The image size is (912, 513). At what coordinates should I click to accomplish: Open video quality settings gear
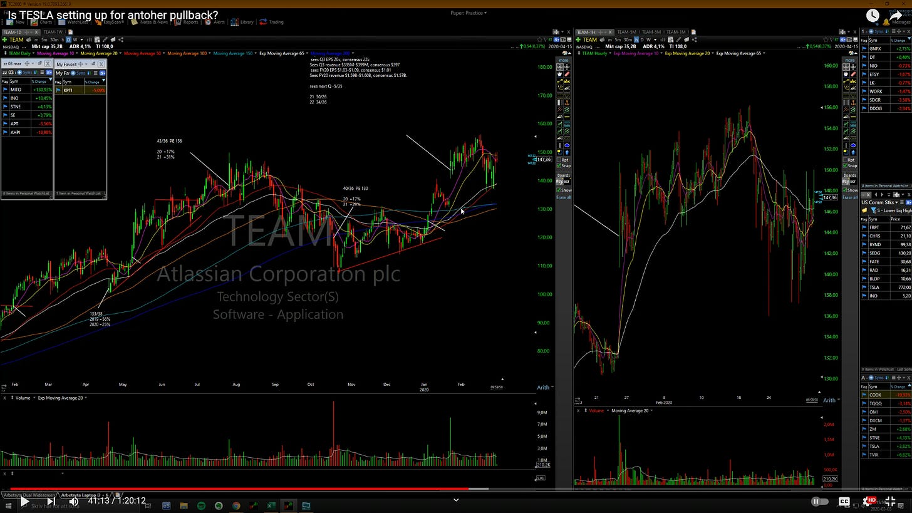coord(870,501)
